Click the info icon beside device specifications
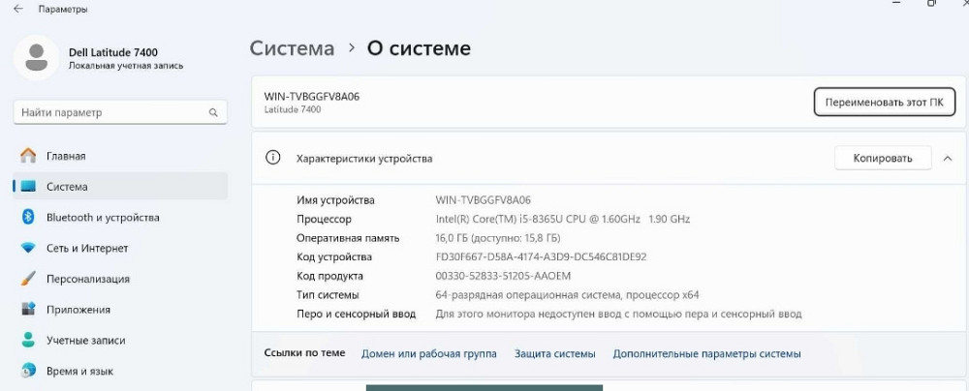The image size is (969, 391). [x=273, y=158]
